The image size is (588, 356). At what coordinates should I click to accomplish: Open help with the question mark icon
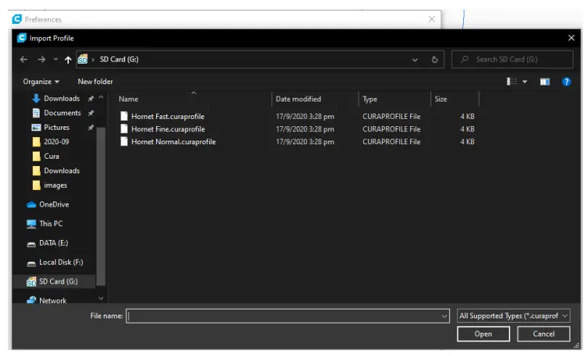(567, 82)
